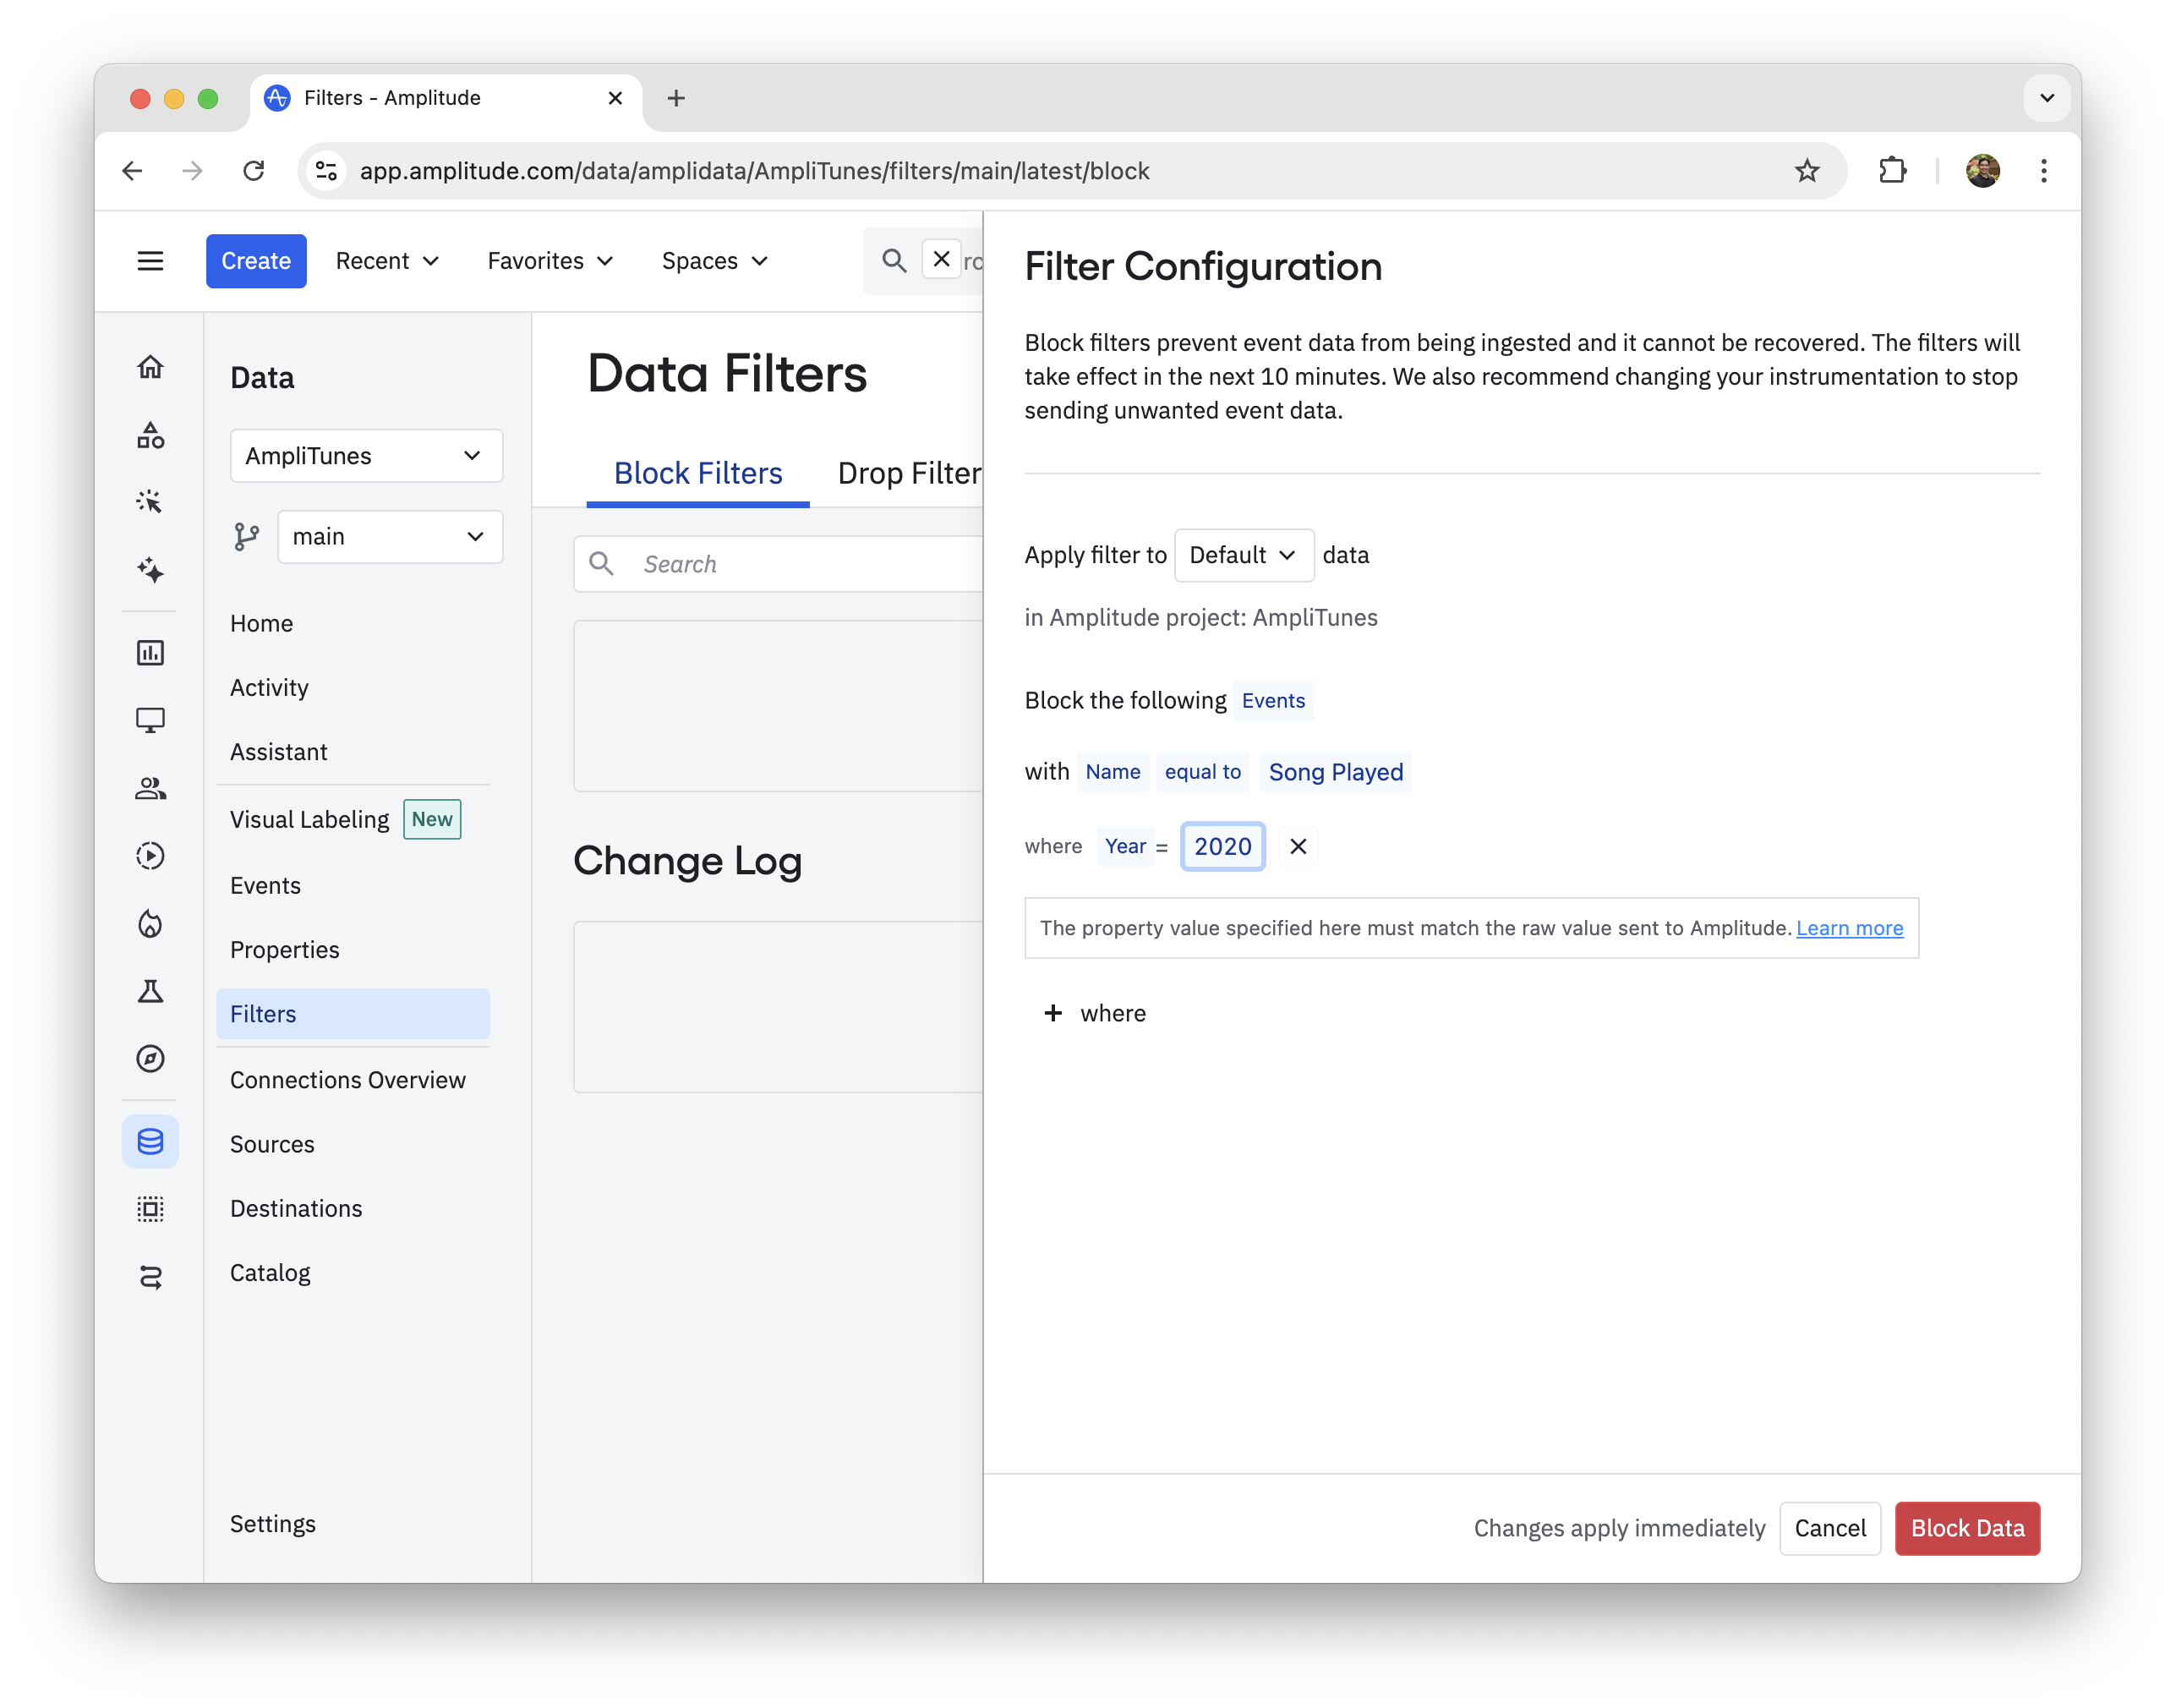Remove the Year where condition
Image resolution: width=2176 pixels, height=1708 pixels.
[1298, 846]
